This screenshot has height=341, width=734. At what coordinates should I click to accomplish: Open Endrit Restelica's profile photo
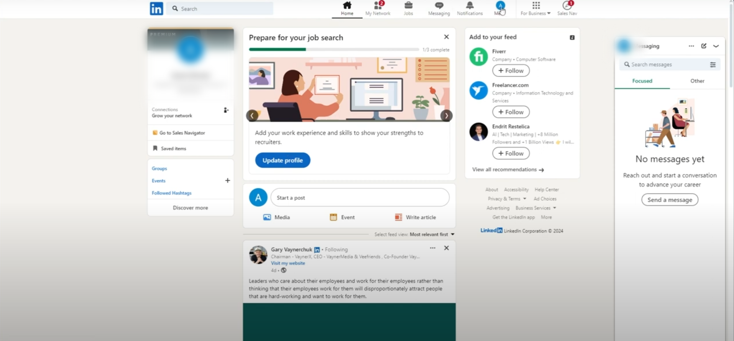(479, 132)
